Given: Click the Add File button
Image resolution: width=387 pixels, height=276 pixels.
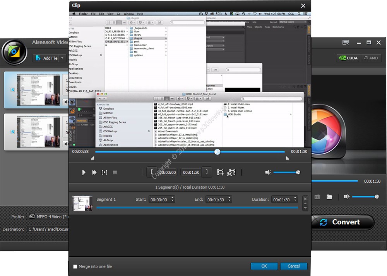Looking at the screenshot, I should pos(46,58).
